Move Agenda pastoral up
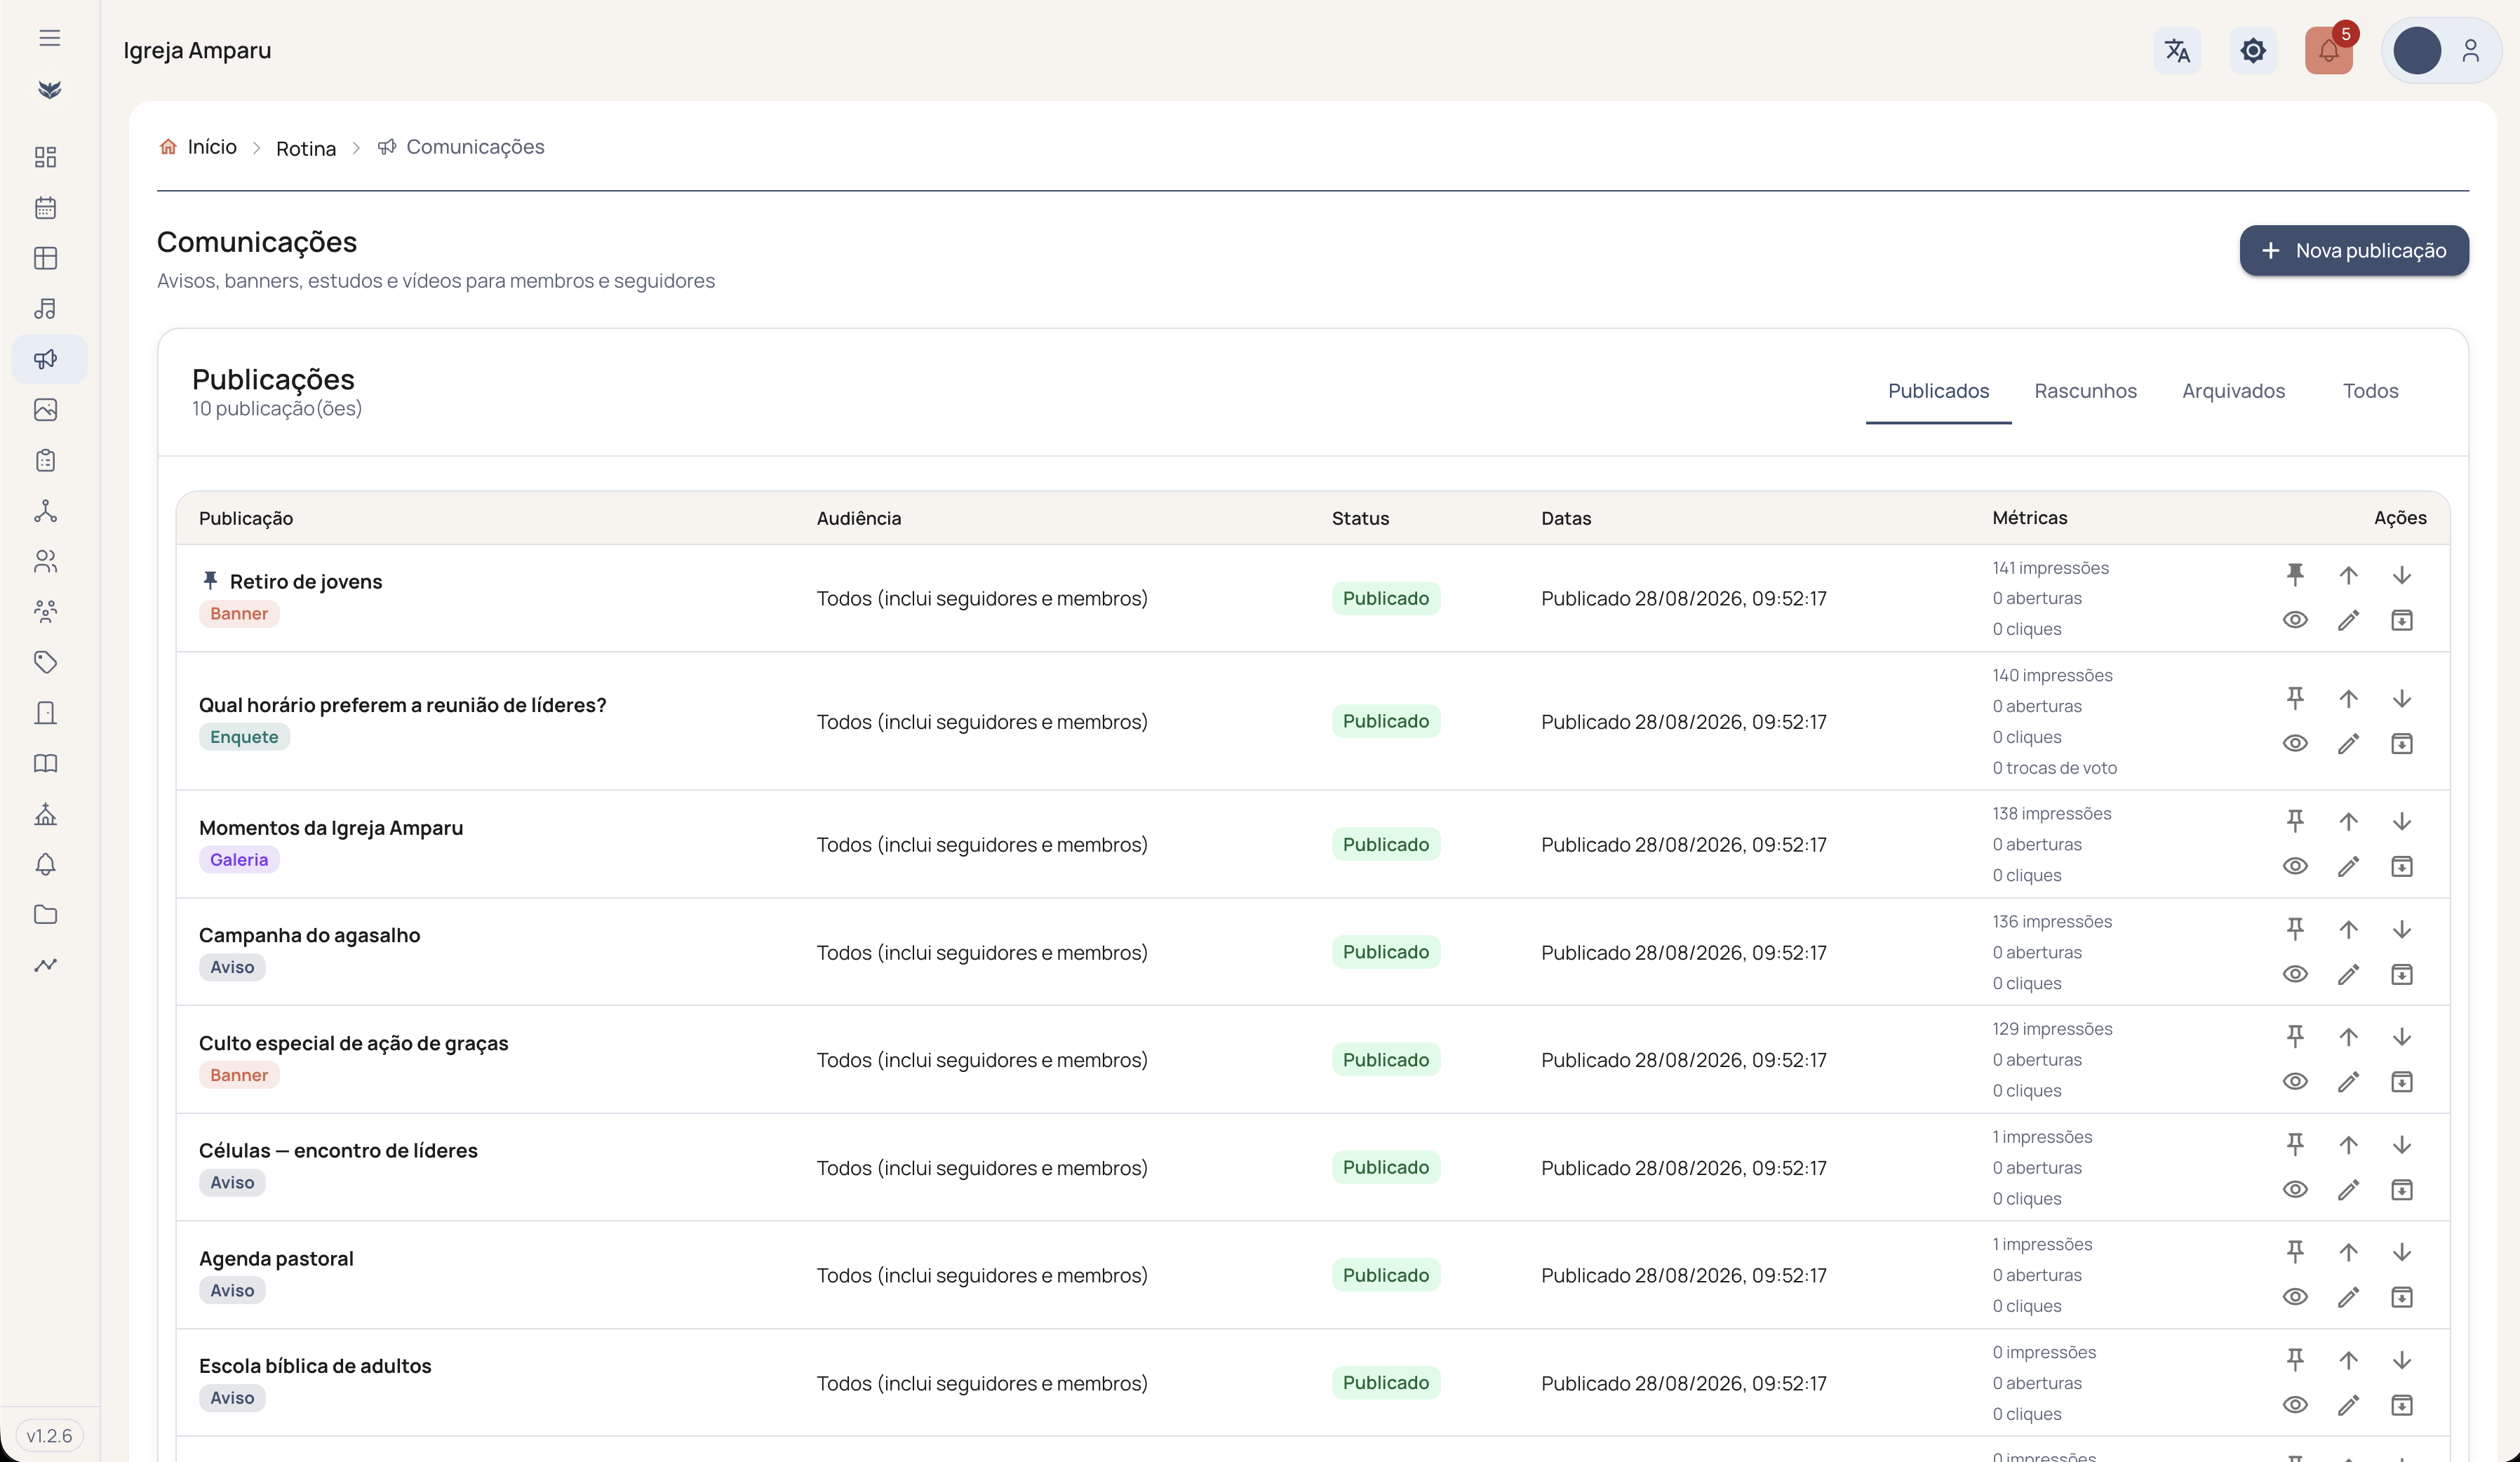Viewport: 2520px width, 1462px height. (x=2348, y=1252)
